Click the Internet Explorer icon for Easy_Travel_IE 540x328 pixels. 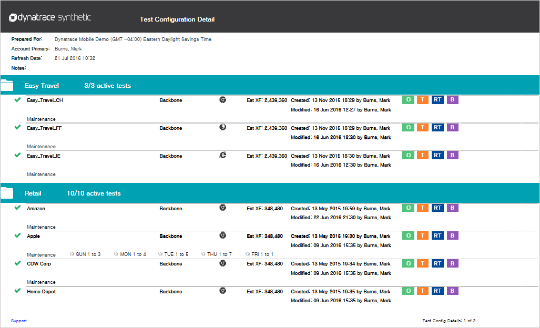[x=223, y=155]
